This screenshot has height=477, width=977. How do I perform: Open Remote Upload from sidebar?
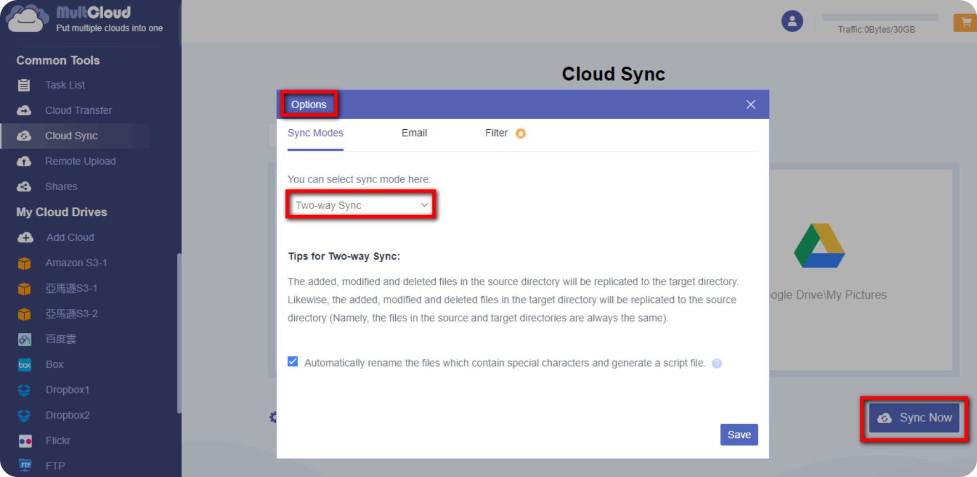80,161
